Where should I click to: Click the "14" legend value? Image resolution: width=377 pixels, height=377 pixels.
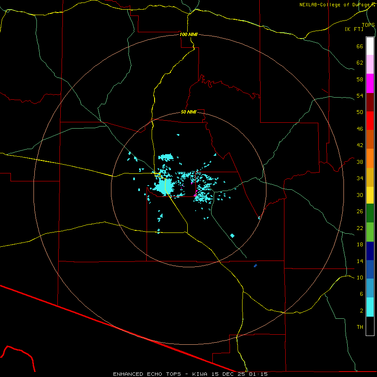pyautogui.click(x=360, y=261)
